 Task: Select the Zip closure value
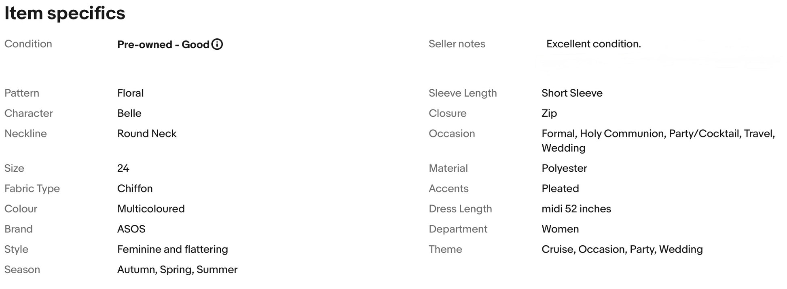549,113
